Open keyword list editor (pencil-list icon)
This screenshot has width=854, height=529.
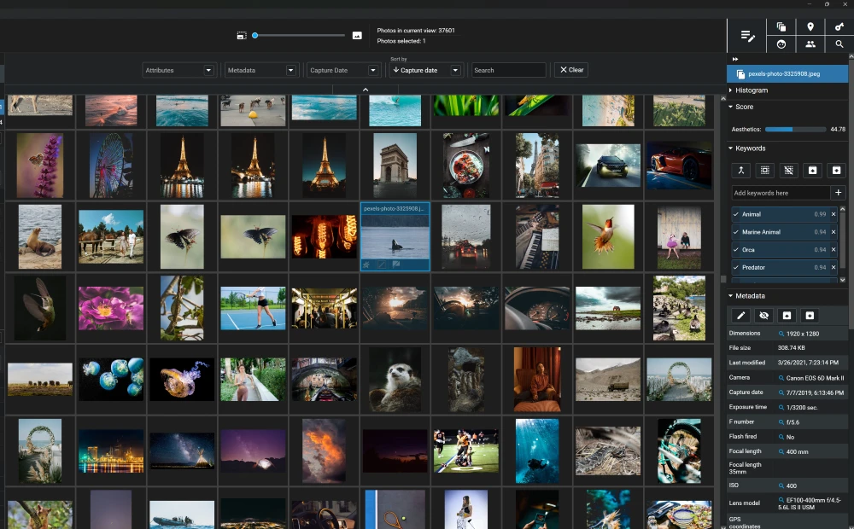(748, 36)
